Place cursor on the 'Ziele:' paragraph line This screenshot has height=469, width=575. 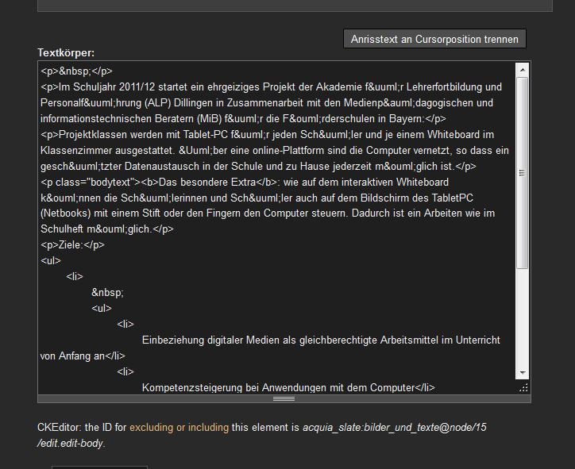pos(76,245)
